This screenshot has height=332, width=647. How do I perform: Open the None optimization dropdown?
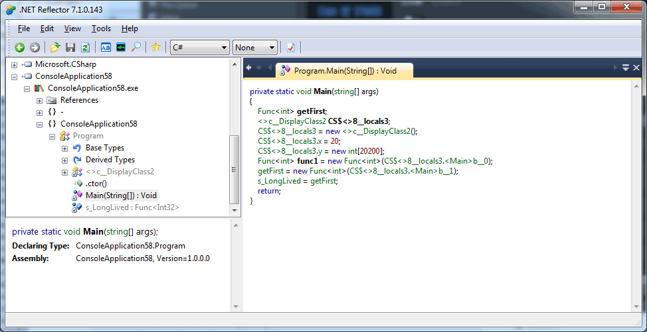pyautogui.click(x=254, y=48)
